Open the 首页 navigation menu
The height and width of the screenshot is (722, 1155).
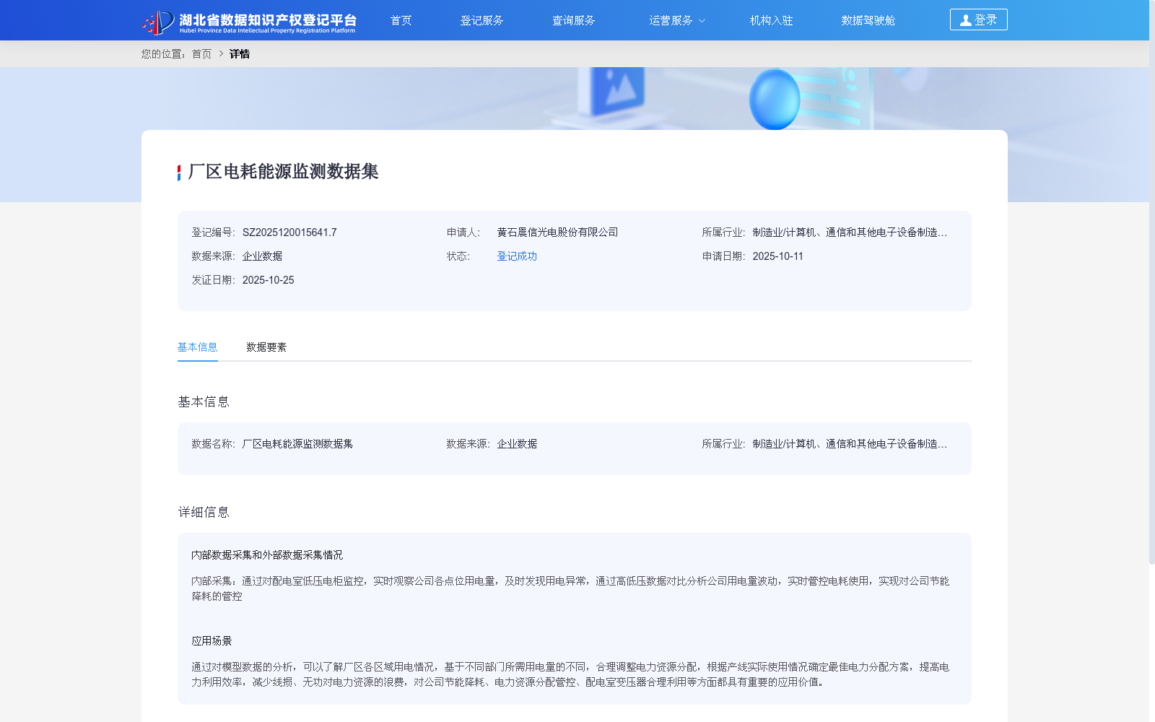coord(401,20)
